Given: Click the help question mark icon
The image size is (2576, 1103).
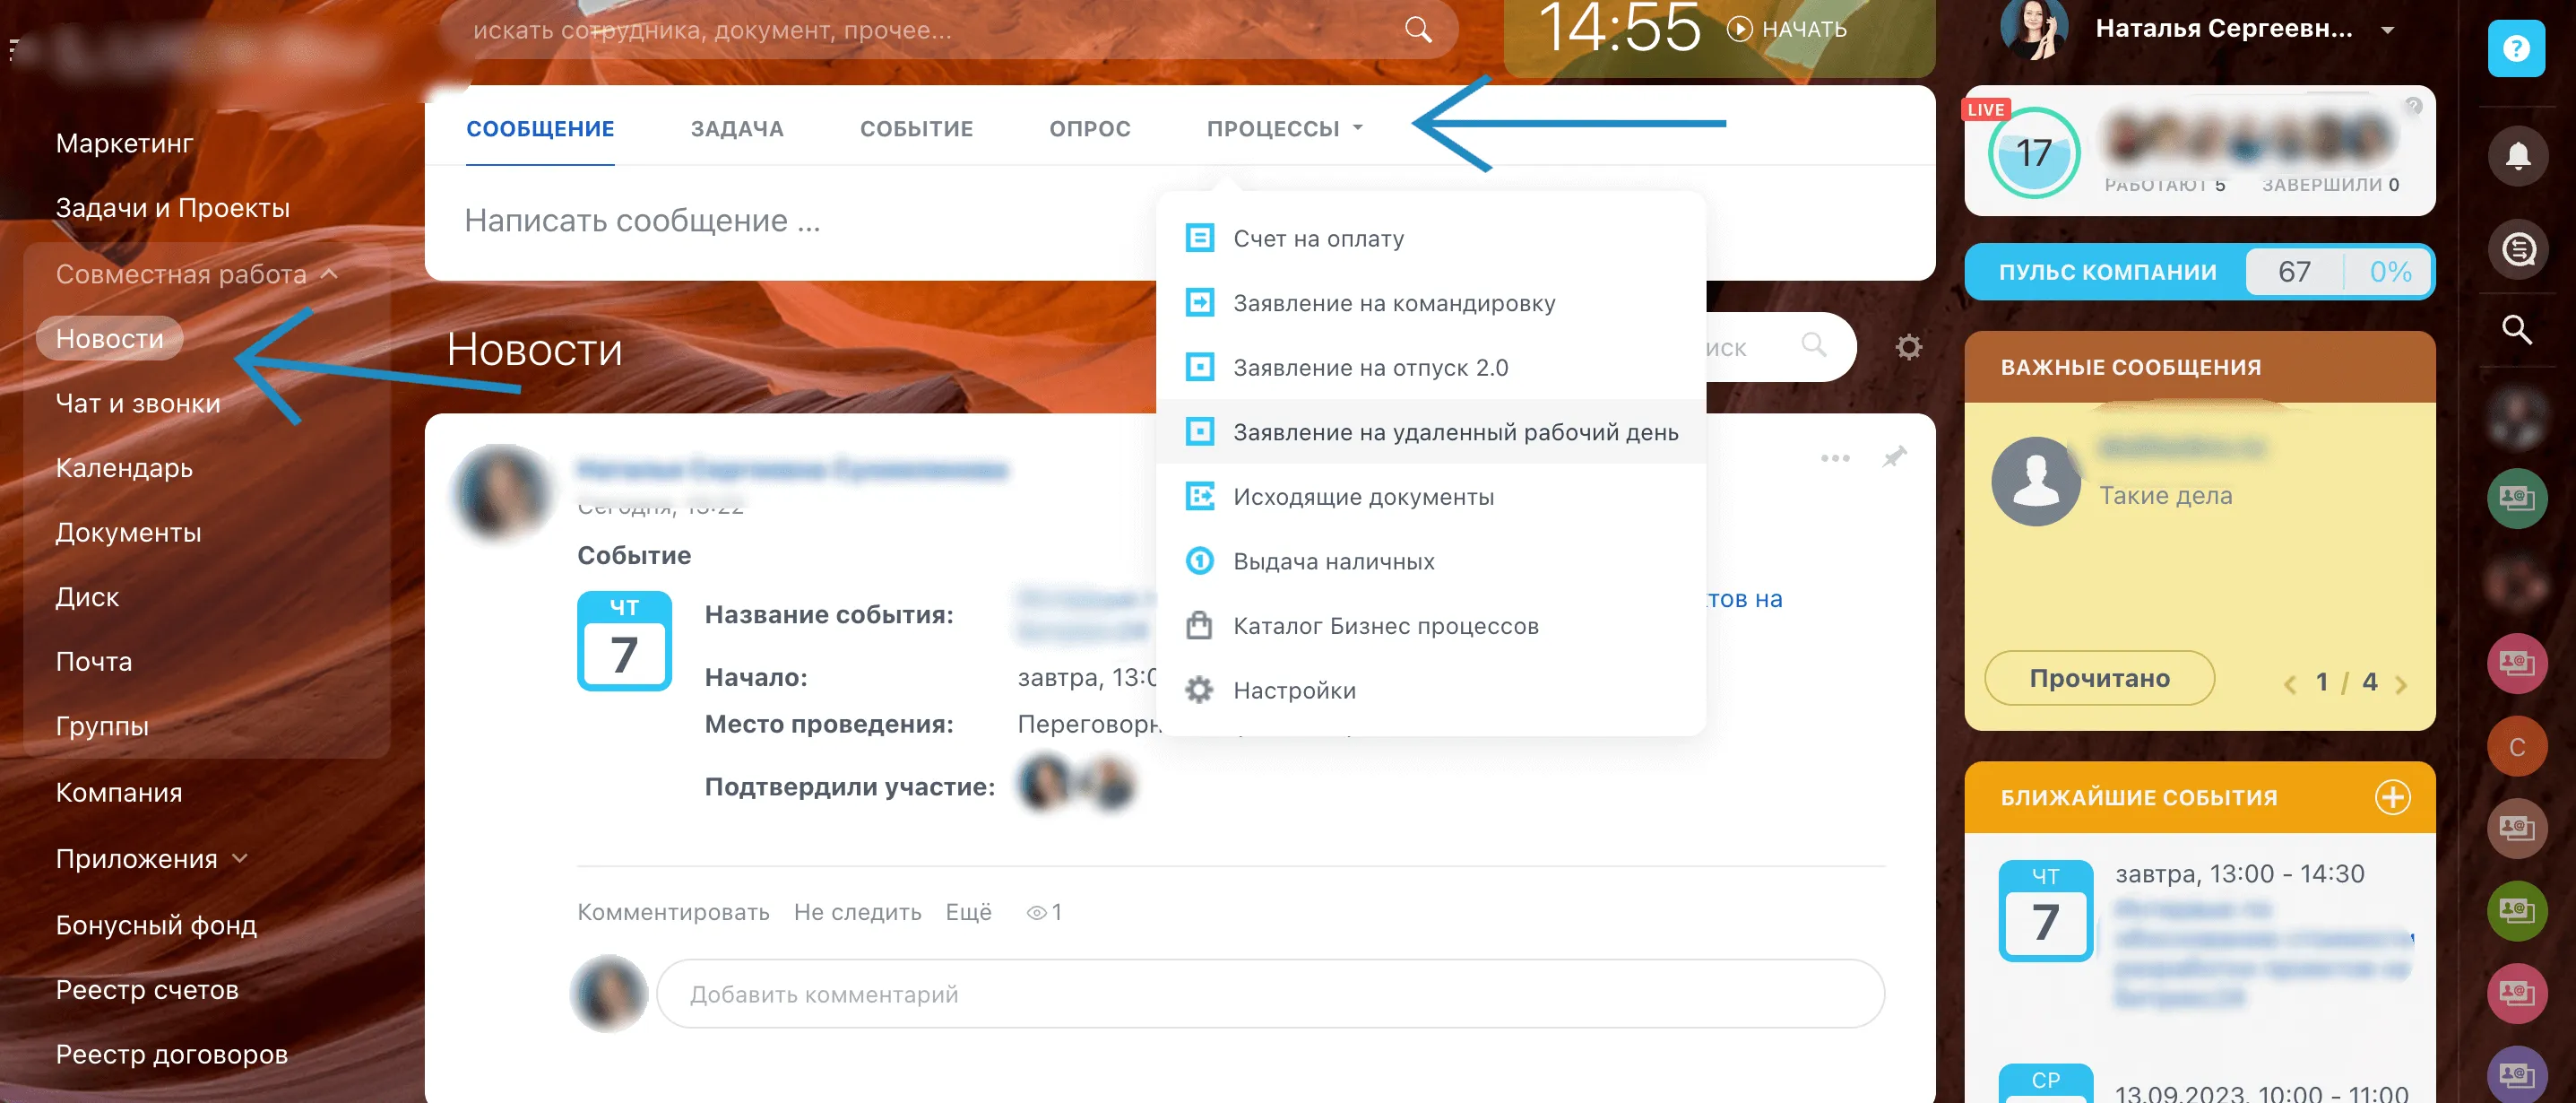Looking at the screenshot, I should (x=2515, y=49).
